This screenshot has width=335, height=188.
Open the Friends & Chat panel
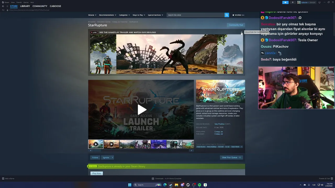coord(325,179)
